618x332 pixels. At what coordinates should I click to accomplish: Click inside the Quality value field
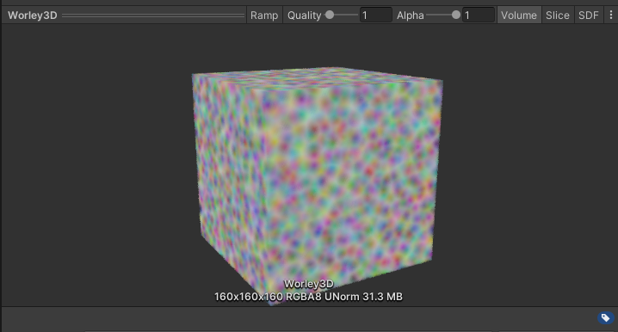point(375,15)
